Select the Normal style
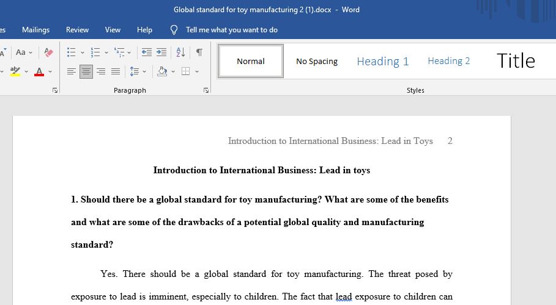This screenshot has height=305, width=556. (251, 61)
